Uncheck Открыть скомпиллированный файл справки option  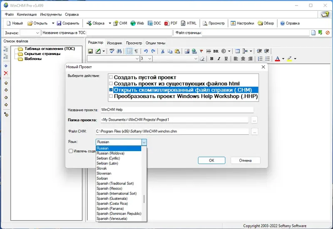pos(111,90)
